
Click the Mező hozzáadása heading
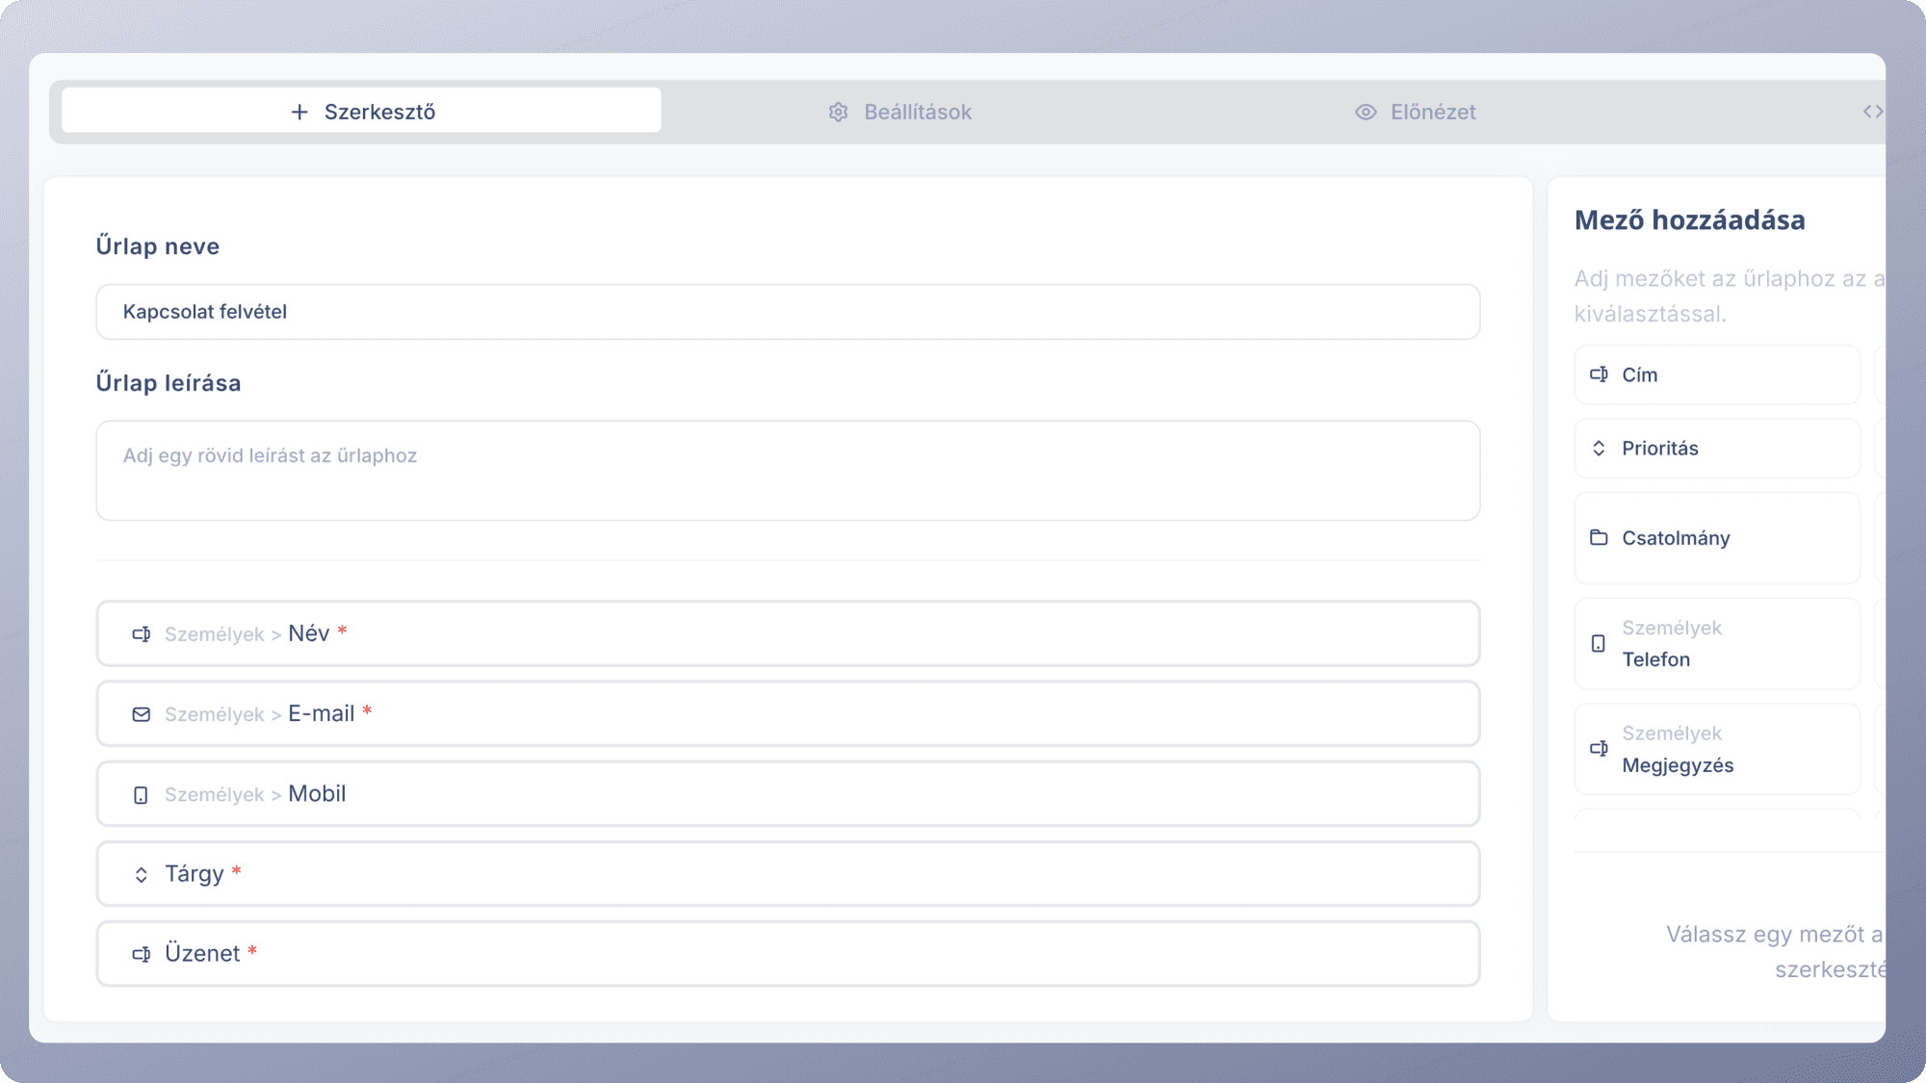(1690, 220)
